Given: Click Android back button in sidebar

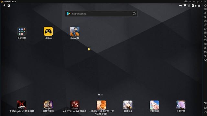Looking at the screenshot, I should point(205,103).
